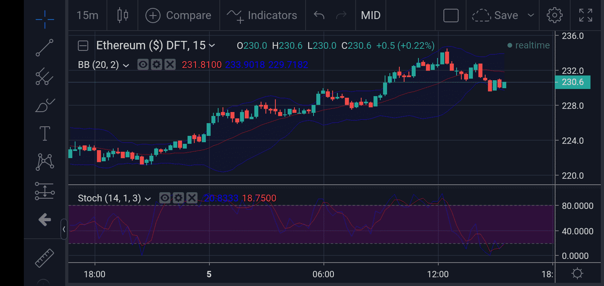Collapse the Ethereum chart legend box
Viewport: 604px width, 286px height.
tap(83, 46)
